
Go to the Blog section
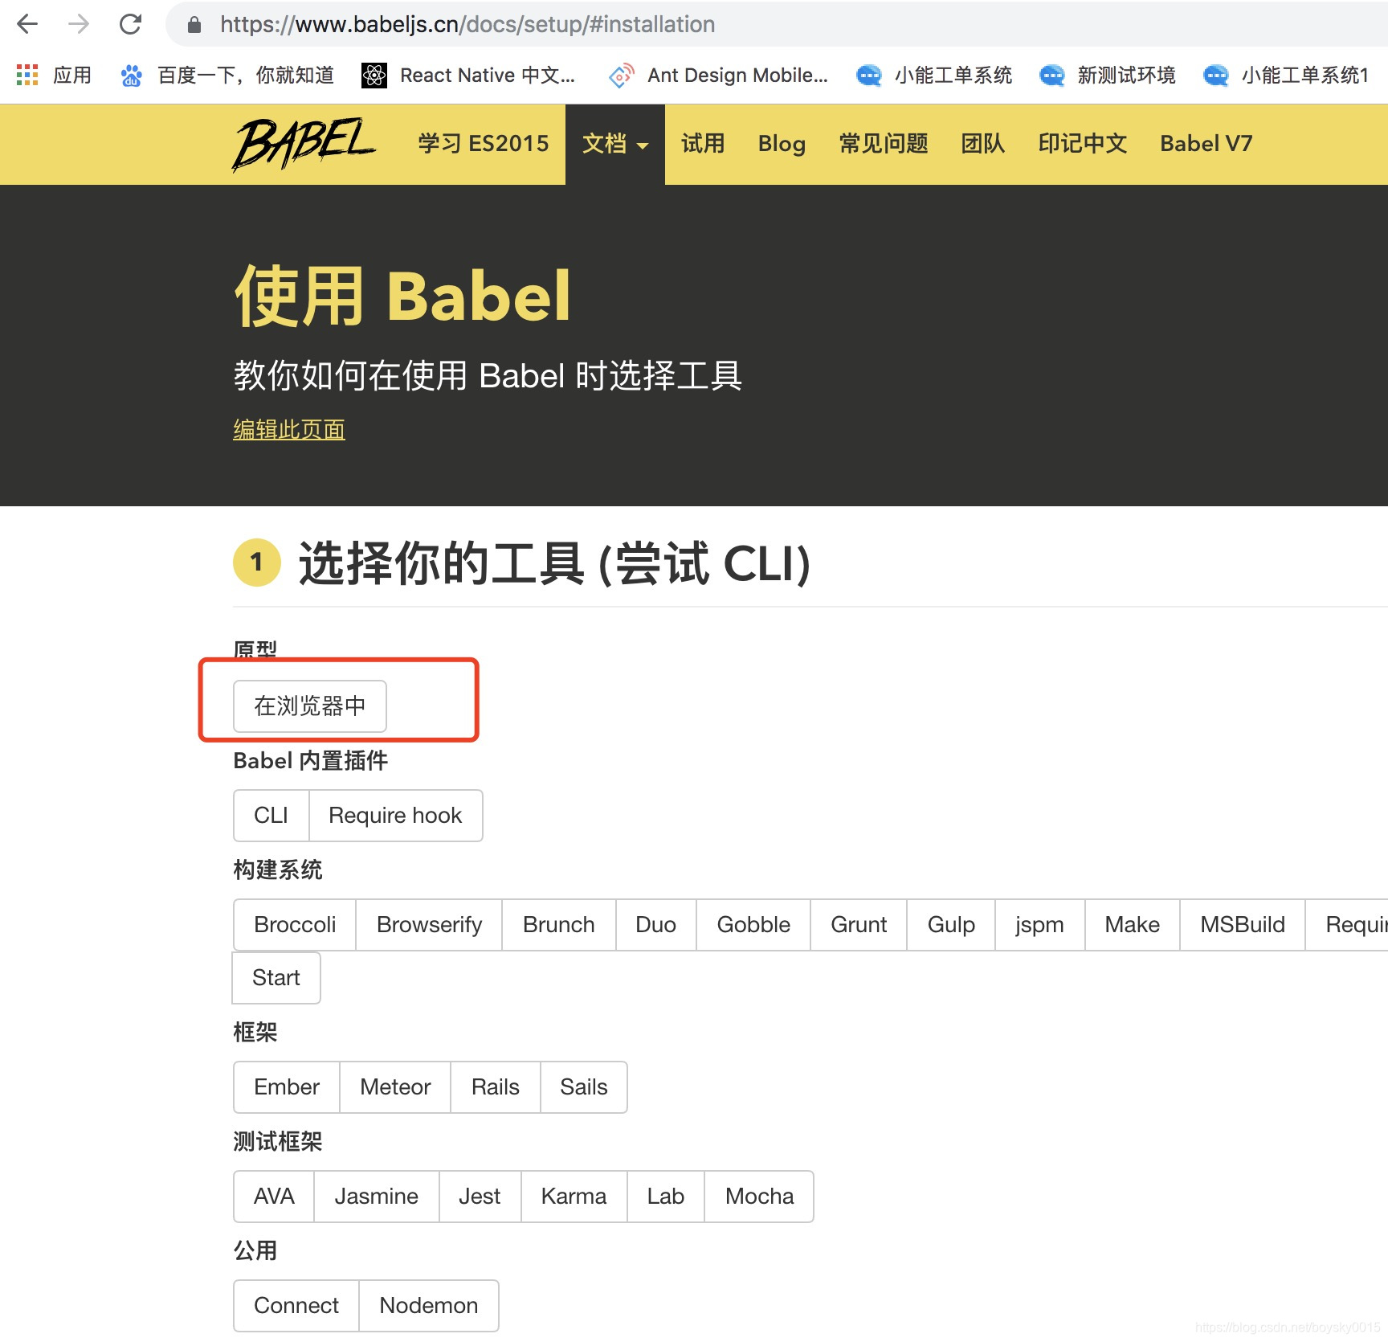tap(781, 144)
